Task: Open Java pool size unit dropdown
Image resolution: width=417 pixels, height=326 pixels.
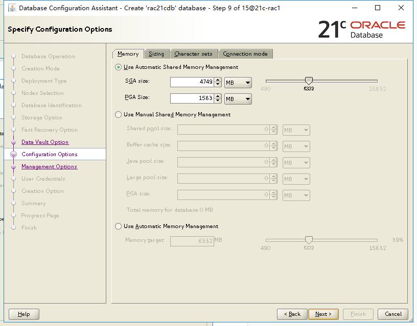Action: pyautogui.click(x=296, y=163)
